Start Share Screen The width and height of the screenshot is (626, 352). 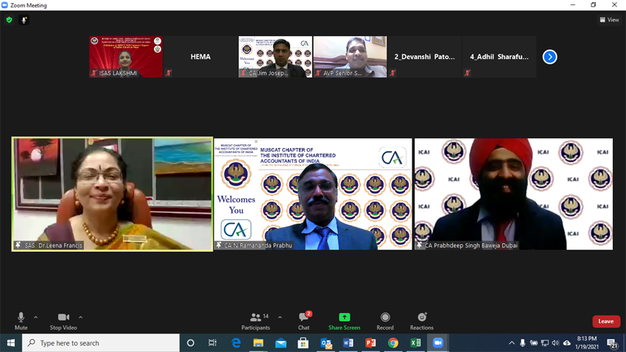[x=344, y=320]
